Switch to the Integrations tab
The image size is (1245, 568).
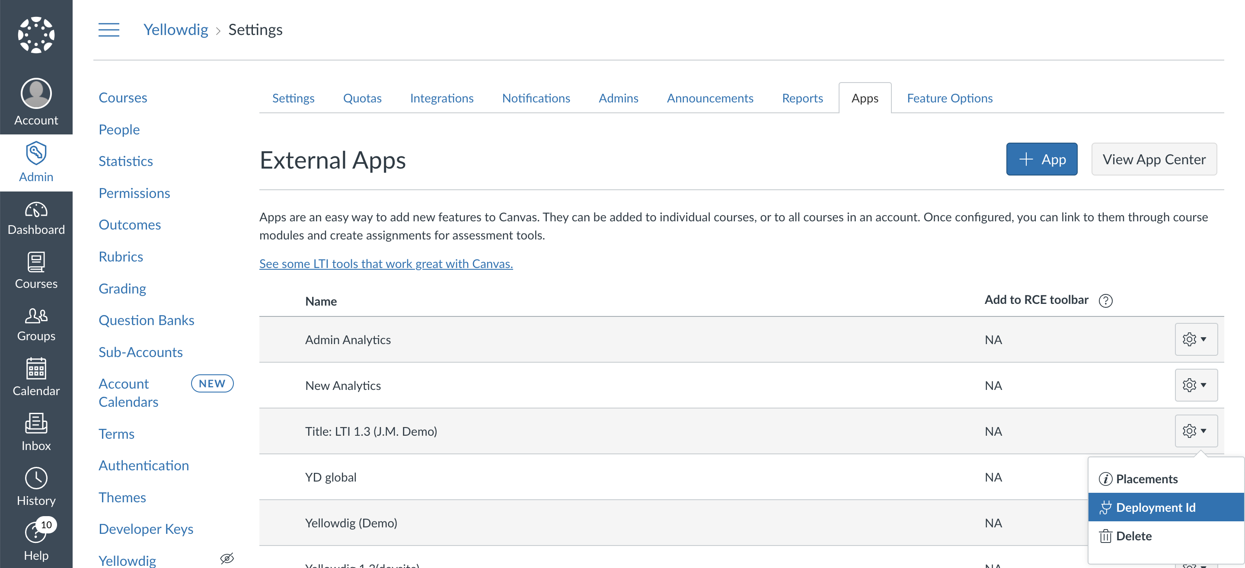(x=442, y=98)
